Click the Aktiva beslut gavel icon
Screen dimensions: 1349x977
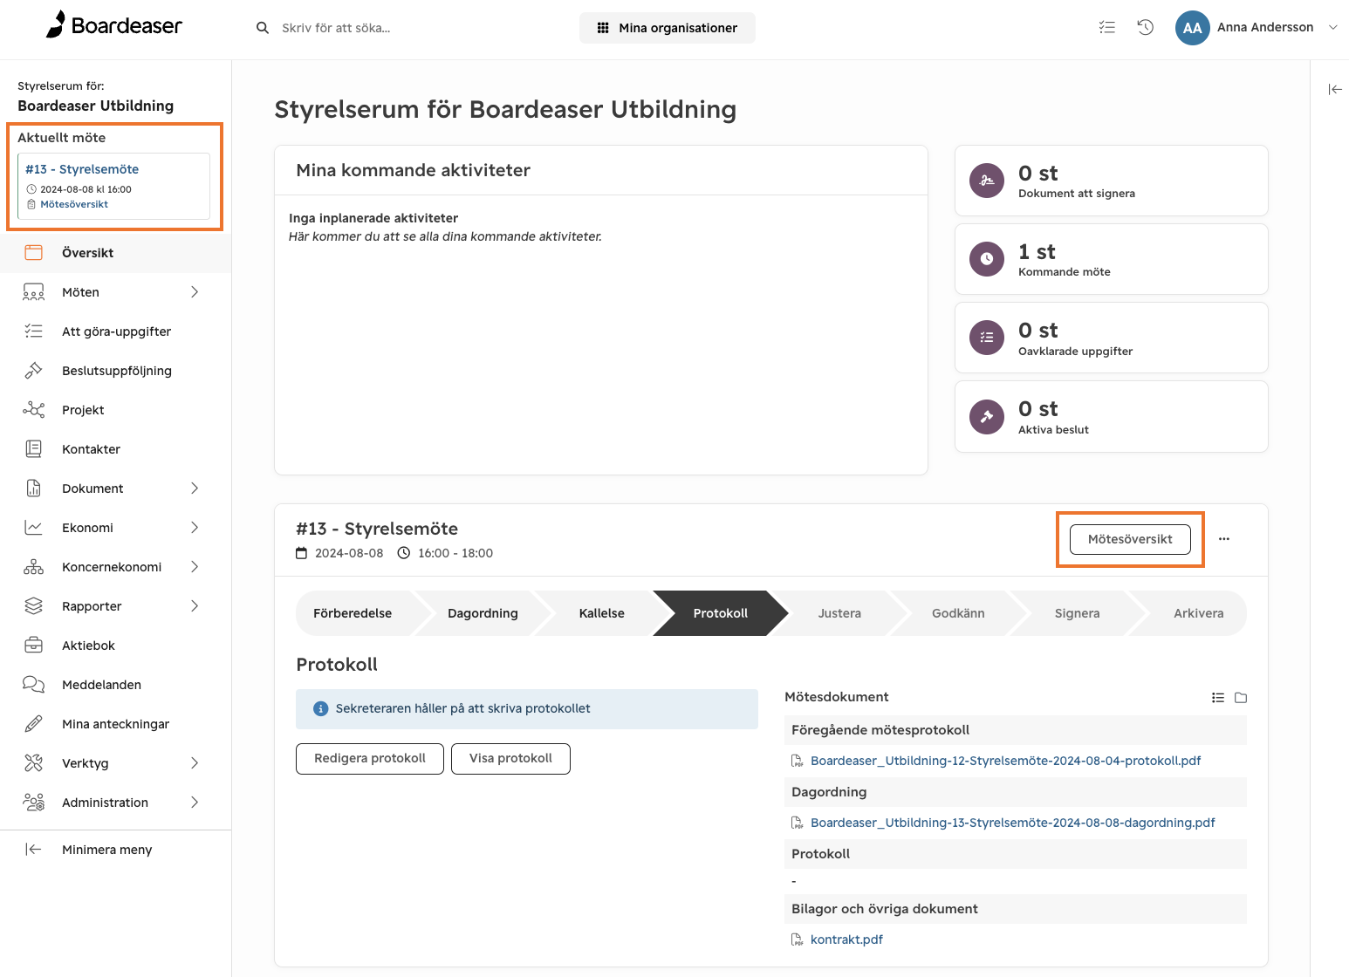pos(987,417)
